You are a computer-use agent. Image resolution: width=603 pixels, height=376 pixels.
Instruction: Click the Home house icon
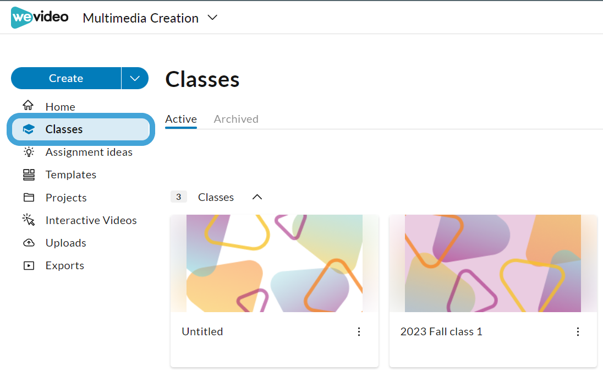(x=28, y=105)
